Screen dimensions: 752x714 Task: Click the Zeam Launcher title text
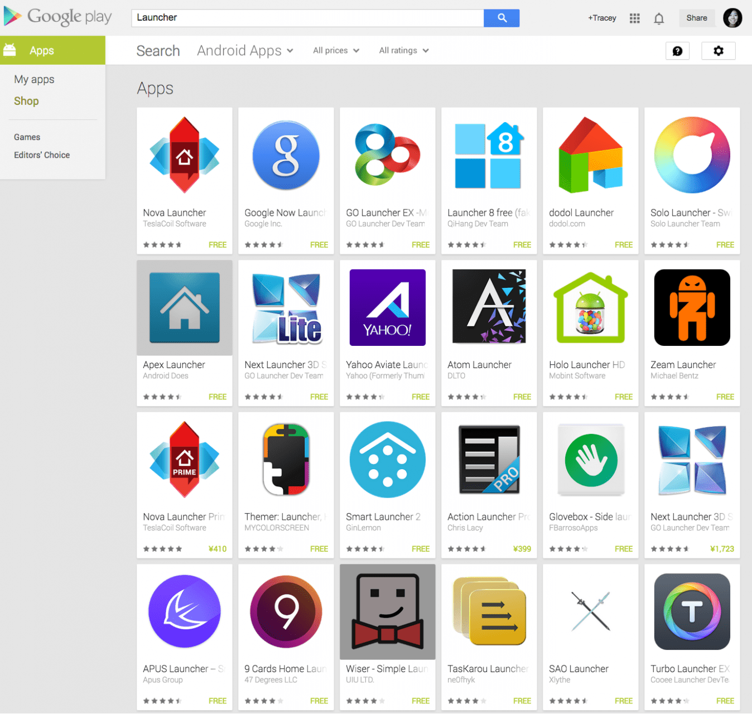683,365
